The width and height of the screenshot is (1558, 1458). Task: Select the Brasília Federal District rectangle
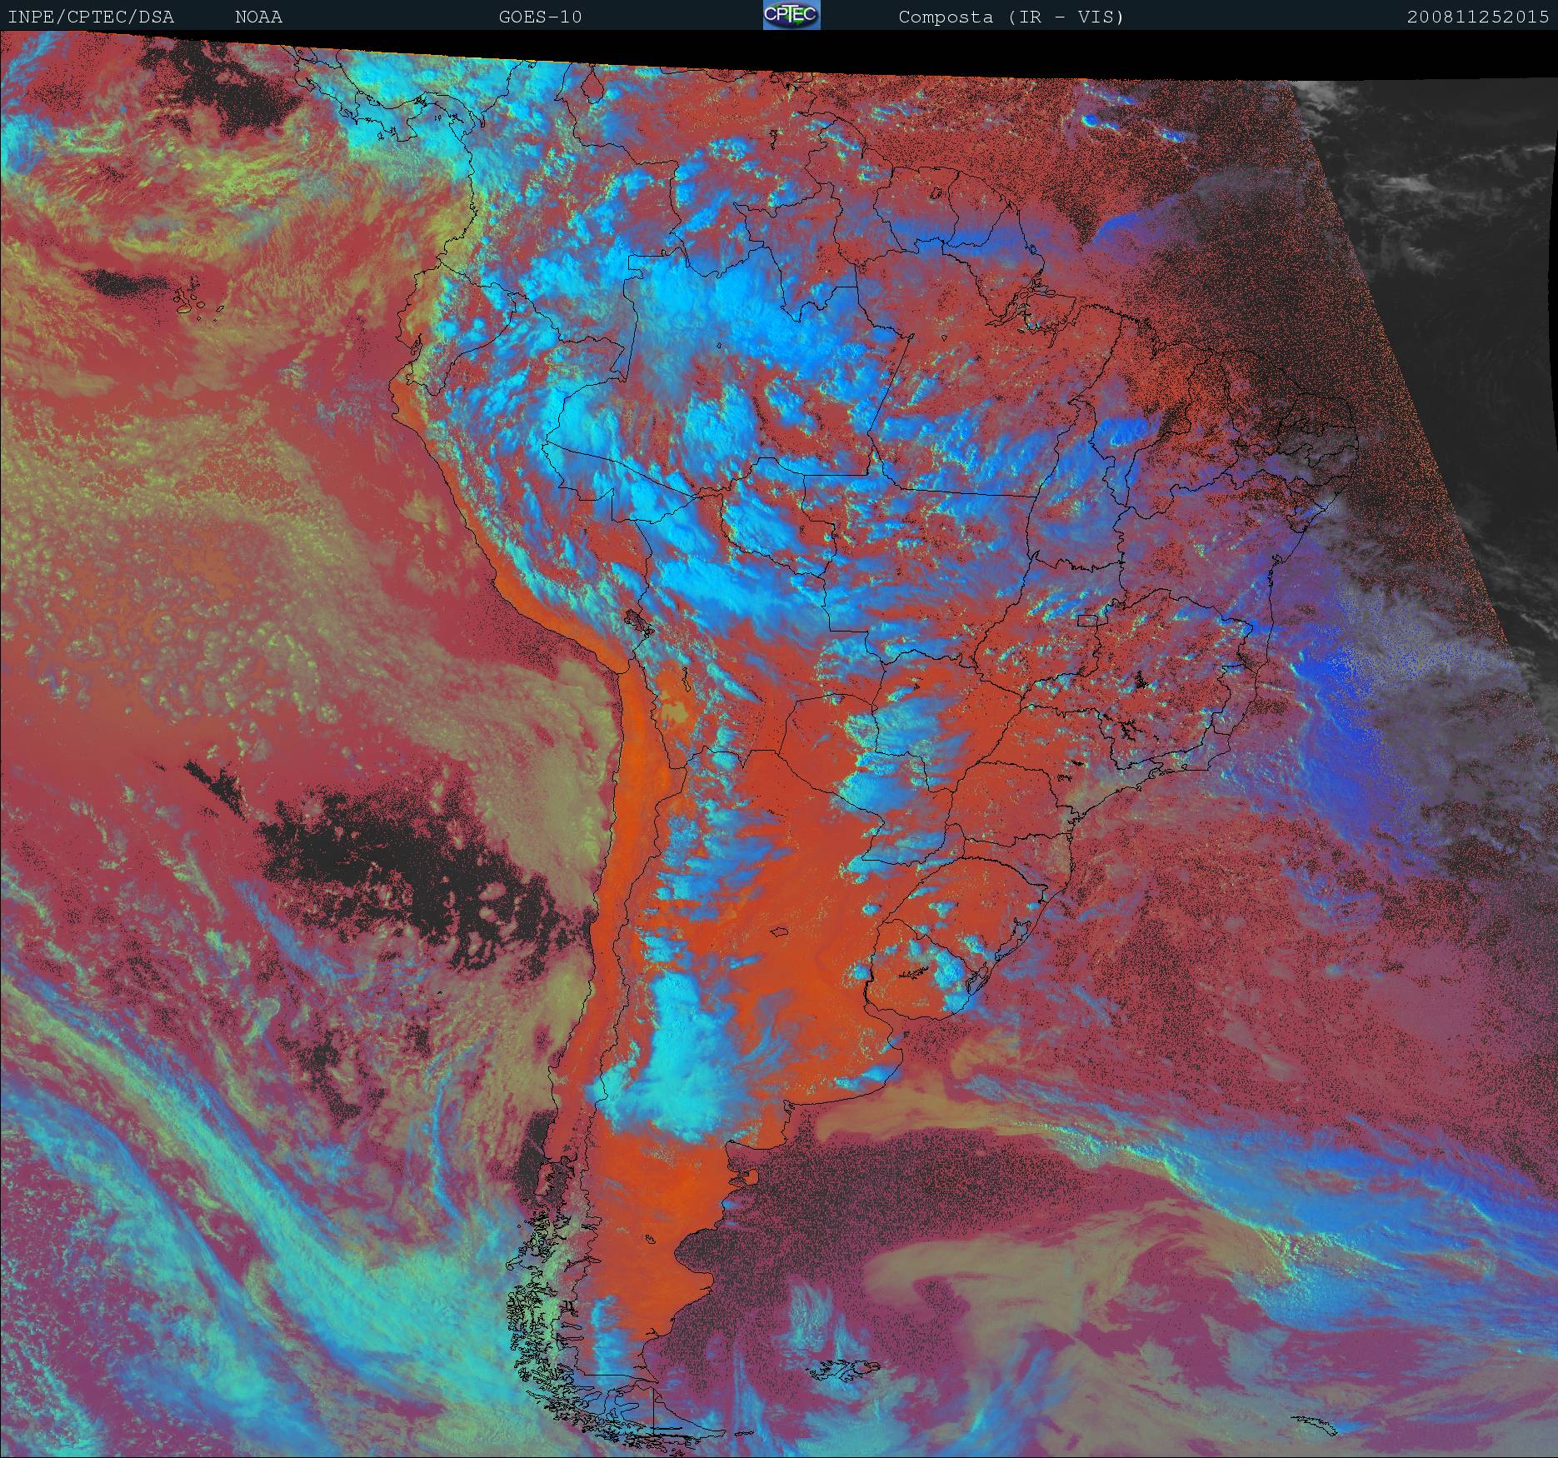click(x=1087, y=619)
